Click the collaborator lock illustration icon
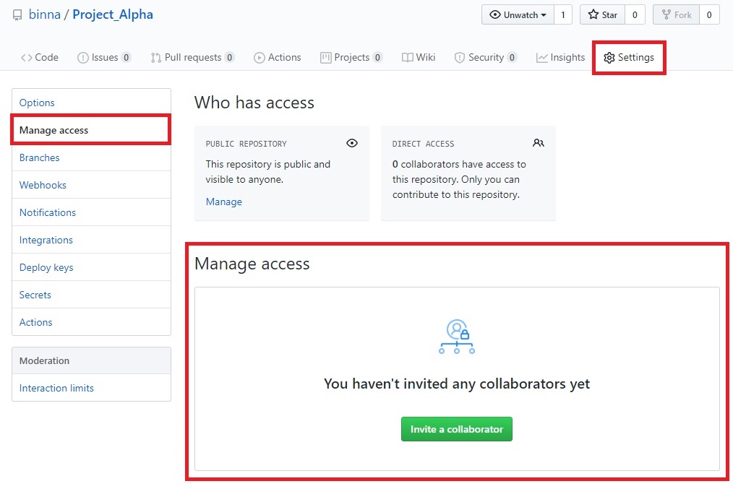This screenshot has width=733, height=489. (x=457, y=337)
